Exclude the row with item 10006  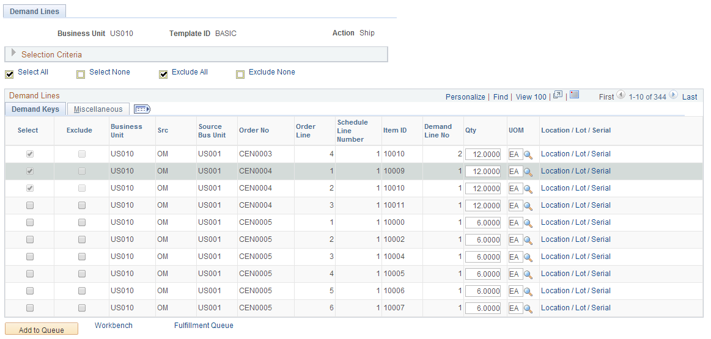coord(82,291)
